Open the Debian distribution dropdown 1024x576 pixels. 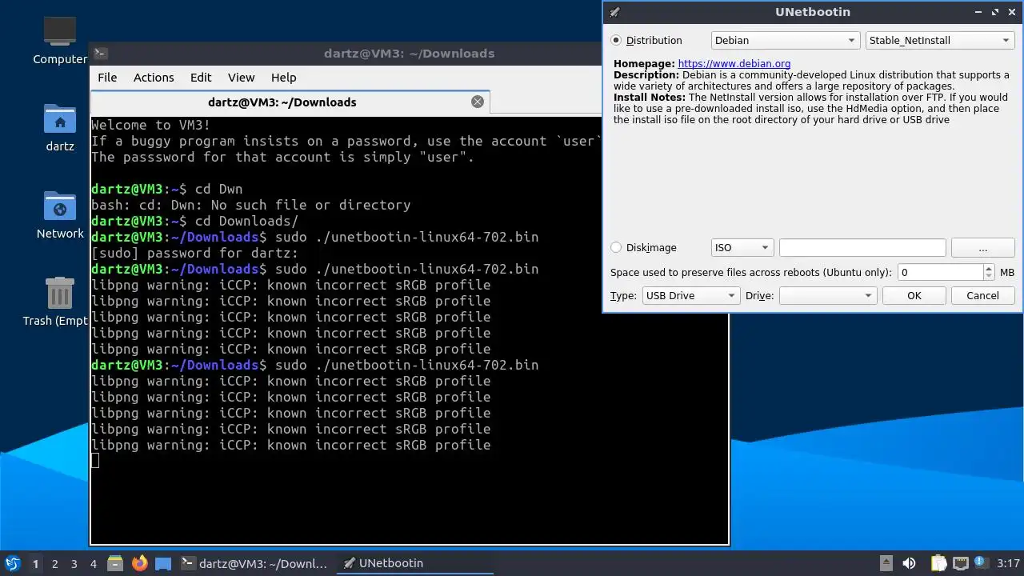(x=786, y=40)
